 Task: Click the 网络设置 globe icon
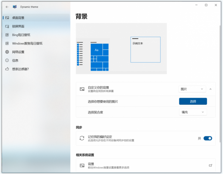[7, 52]
